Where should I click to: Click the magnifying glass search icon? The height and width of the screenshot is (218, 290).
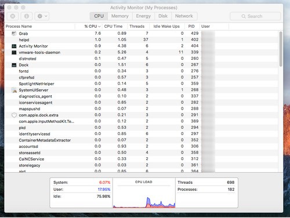244,16
